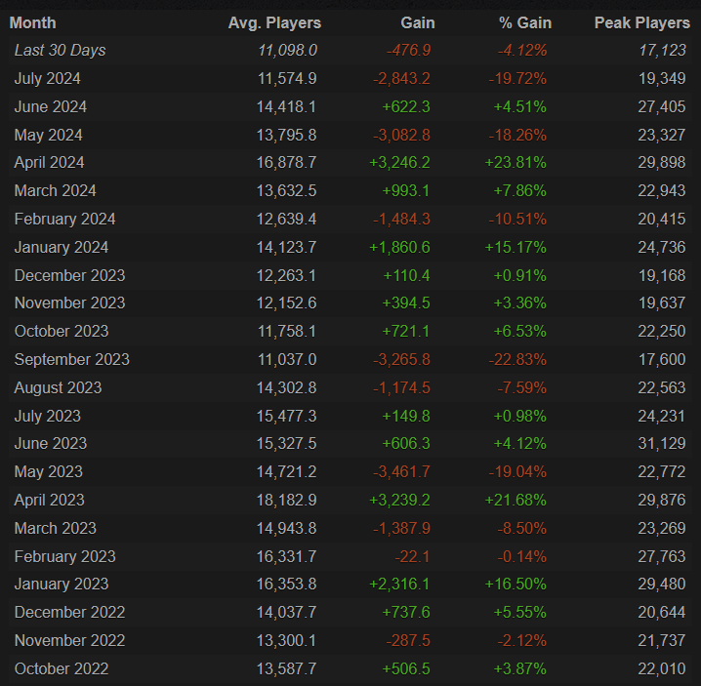The image size is (701, 686).
Task: Click average players value 12,263.1
Action: click(x=286, y=275)
